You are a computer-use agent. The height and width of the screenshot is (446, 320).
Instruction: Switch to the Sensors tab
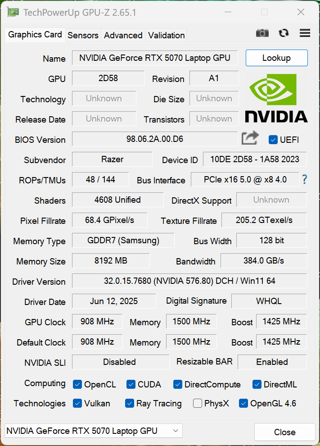pyautogui.click(x=83, y=35)
